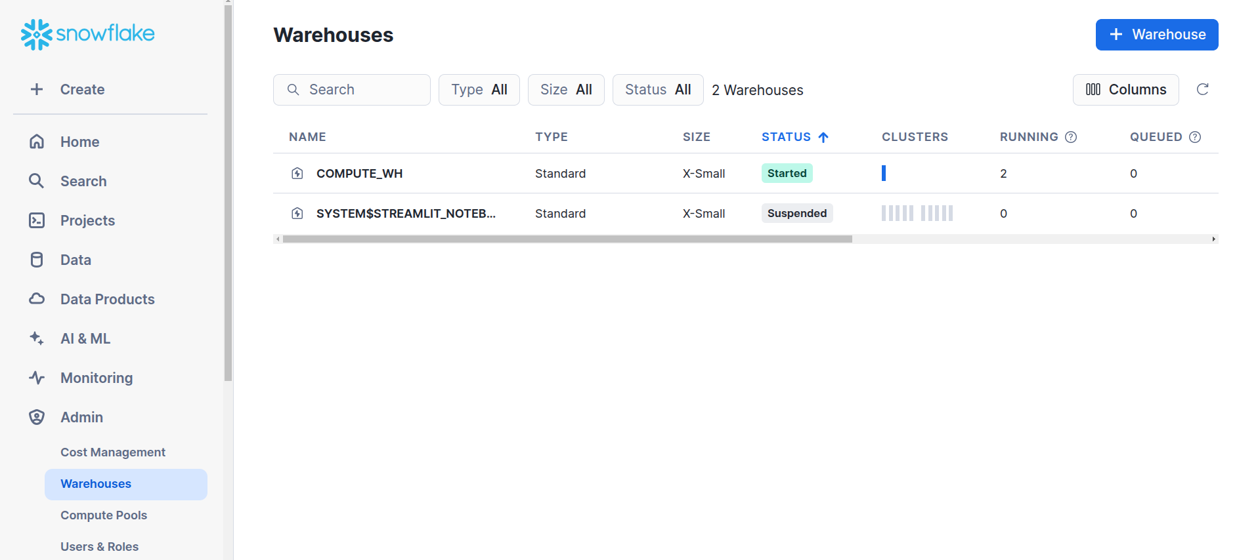Open the COMPUTE_WH warehouse

pyautogui.click(x=359, y=174)
